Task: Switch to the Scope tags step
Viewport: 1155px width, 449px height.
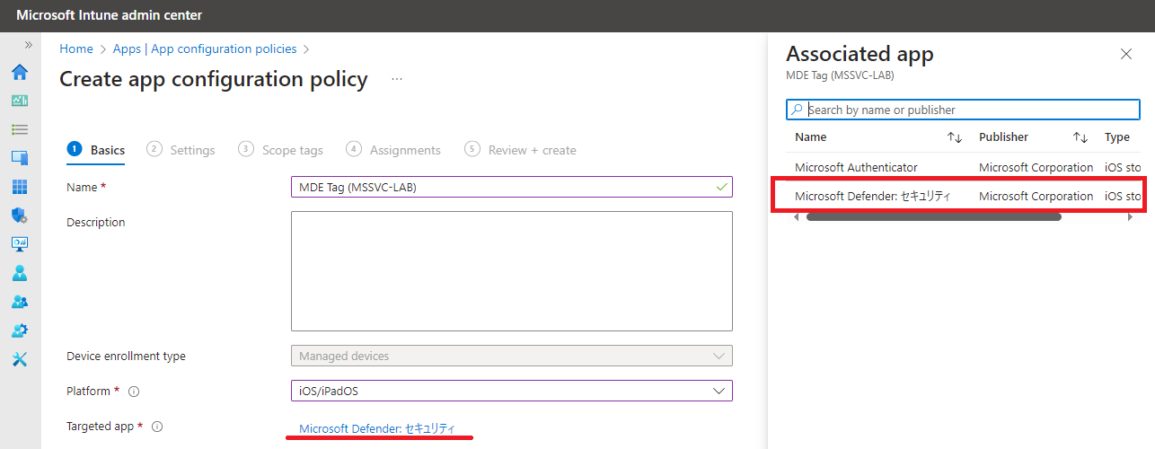Action: click(x=281, y=150)
